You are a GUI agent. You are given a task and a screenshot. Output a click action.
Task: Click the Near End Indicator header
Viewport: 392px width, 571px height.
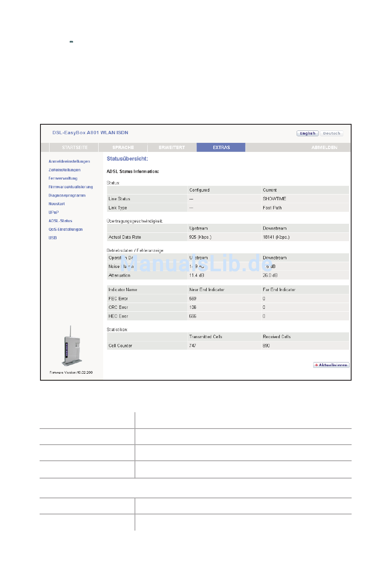[207, 289]
